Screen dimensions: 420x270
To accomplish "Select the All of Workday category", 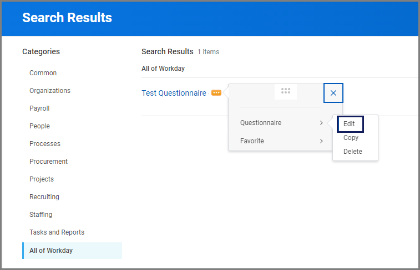I will (x=51, y=251).
